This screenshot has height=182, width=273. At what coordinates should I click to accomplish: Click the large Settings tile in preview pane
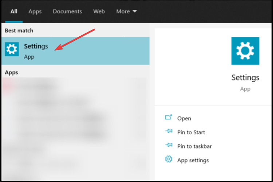click(245, 51)
